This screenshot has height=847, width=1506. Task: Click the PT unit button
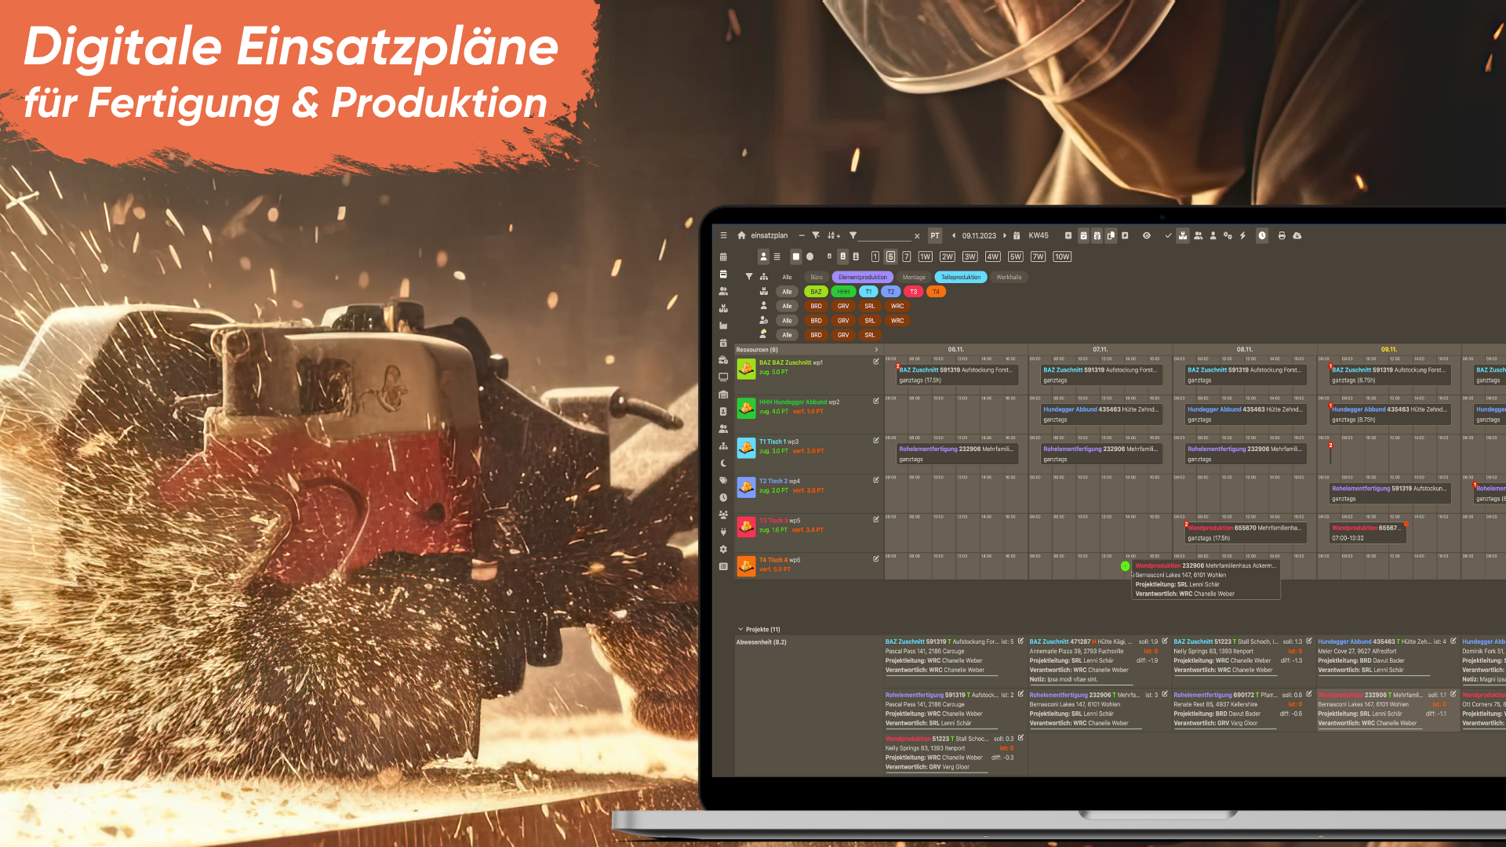point(935,235)
